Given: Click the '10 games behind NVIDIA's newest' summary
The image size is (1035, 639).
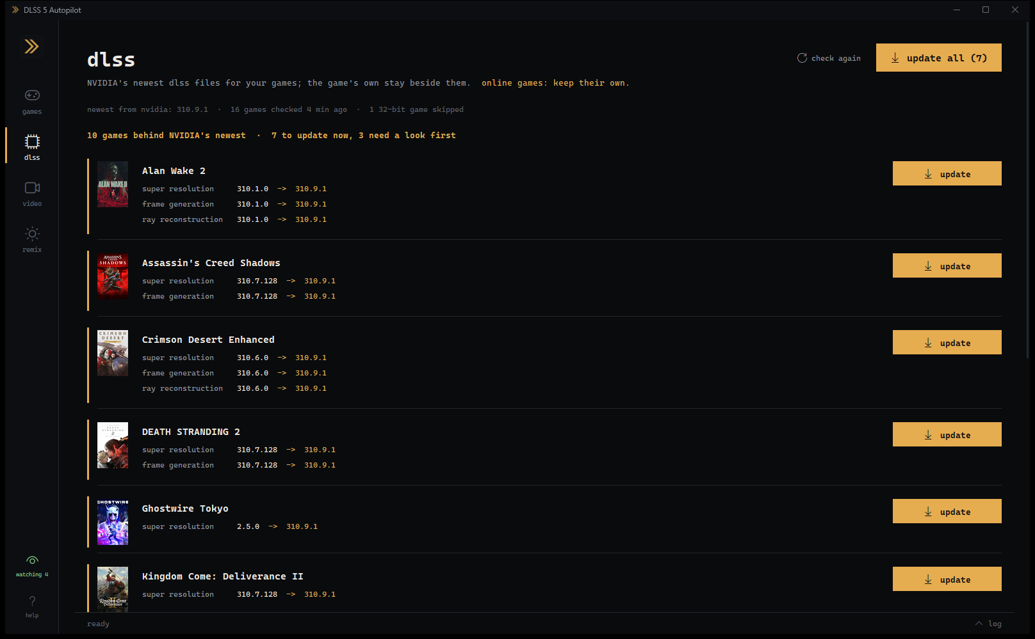Looking at the screenshot, I should 167,136.
